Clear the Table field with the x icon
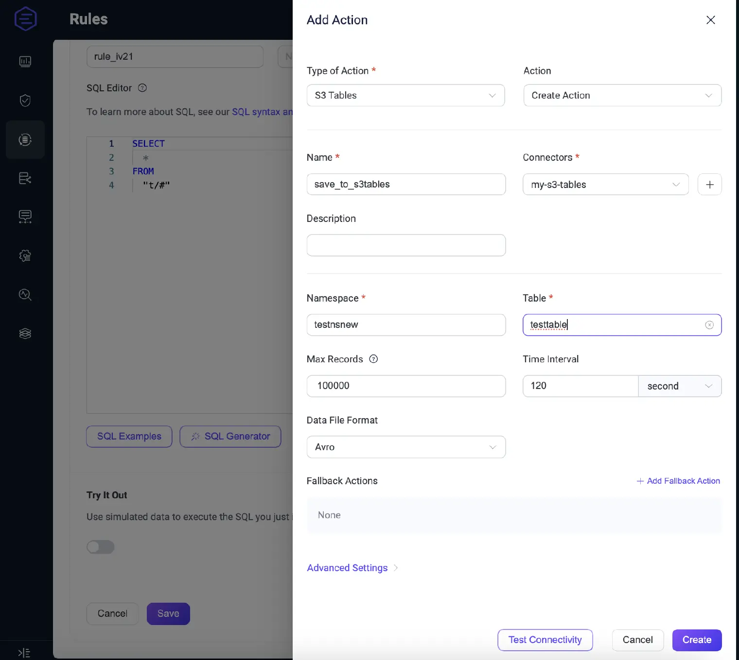This screenshot has height=660, width=739. [x=709, y=325]
